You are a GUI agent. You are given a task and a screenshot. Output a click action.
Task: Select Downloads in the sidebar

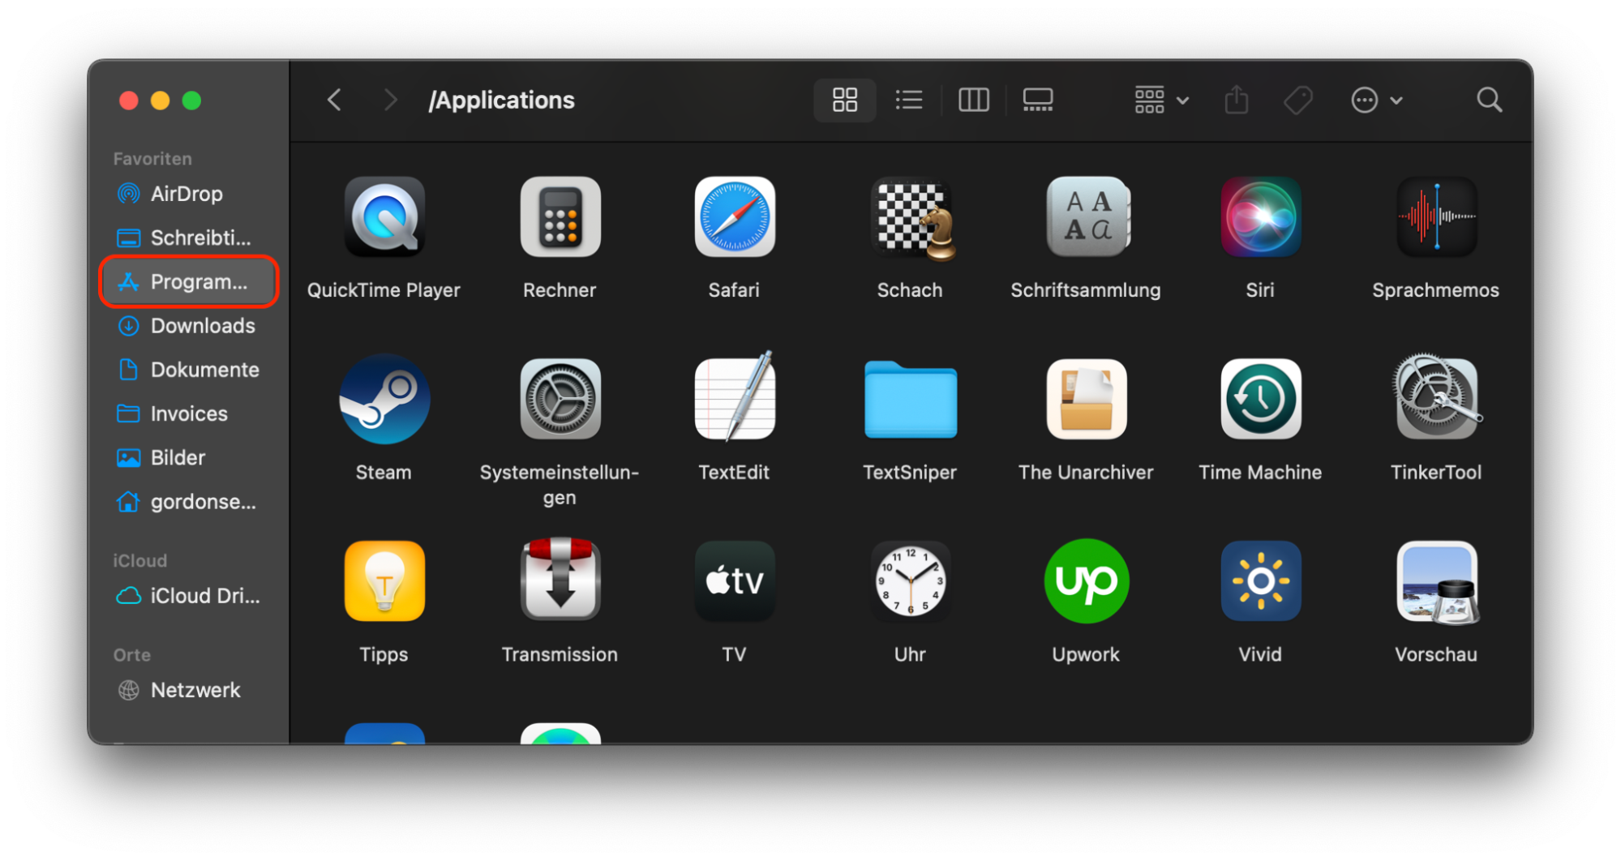[x=203, y=326]
